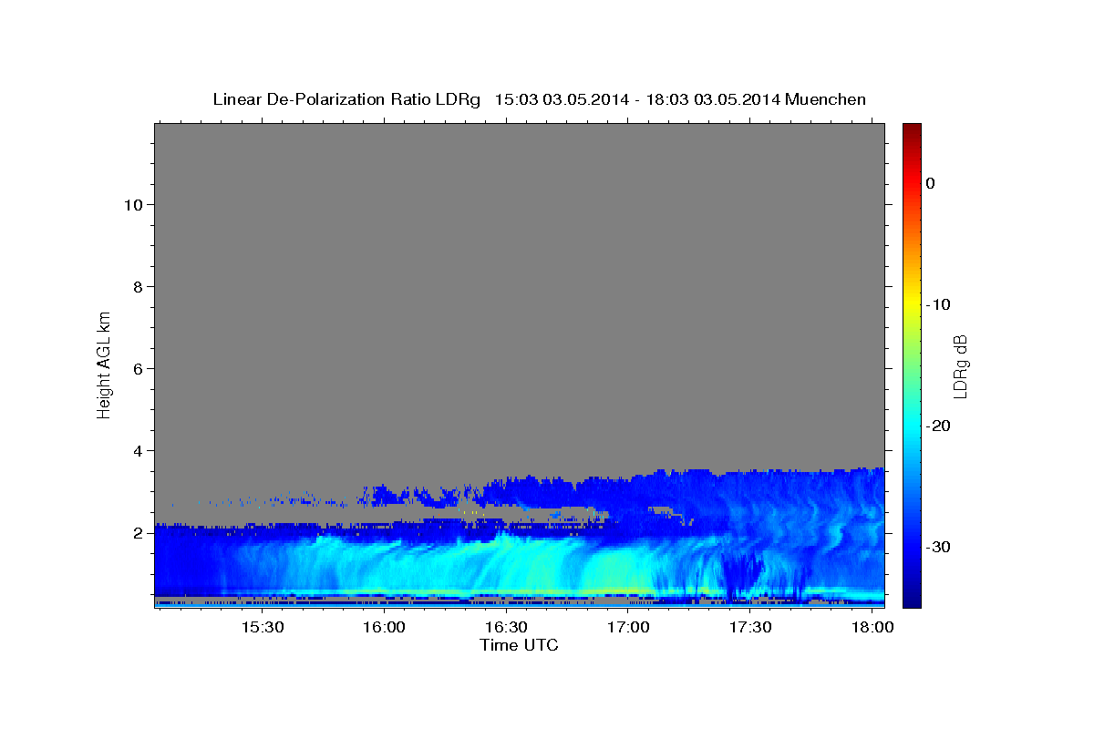Select the 18:00 time tick label
This screenshot has width=1094, height=729.
[872, 628]
